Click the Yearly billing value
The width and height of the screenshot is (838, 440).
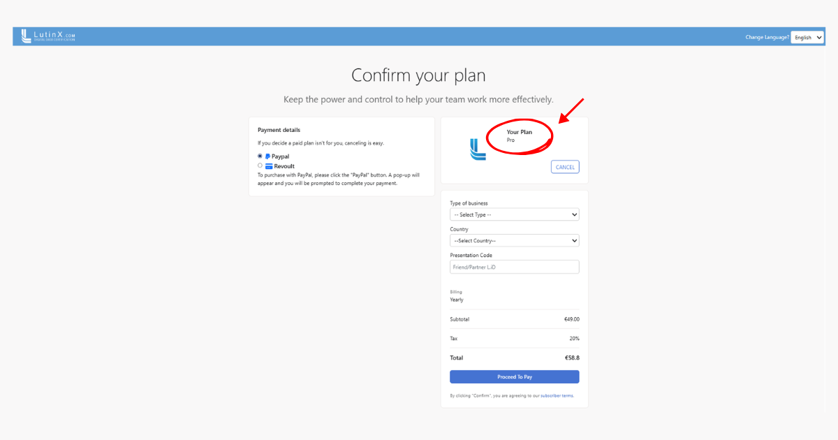click(x=457, y=300)
